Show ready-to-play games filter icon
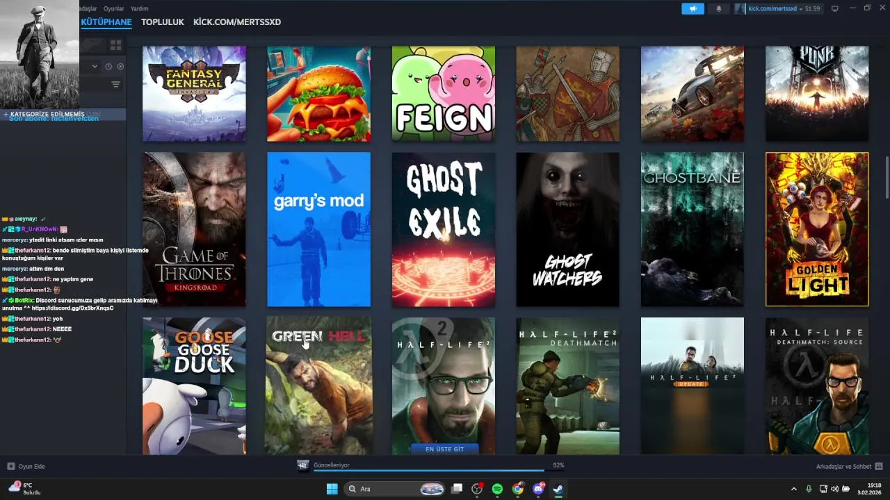 click(x=120, y=67)
